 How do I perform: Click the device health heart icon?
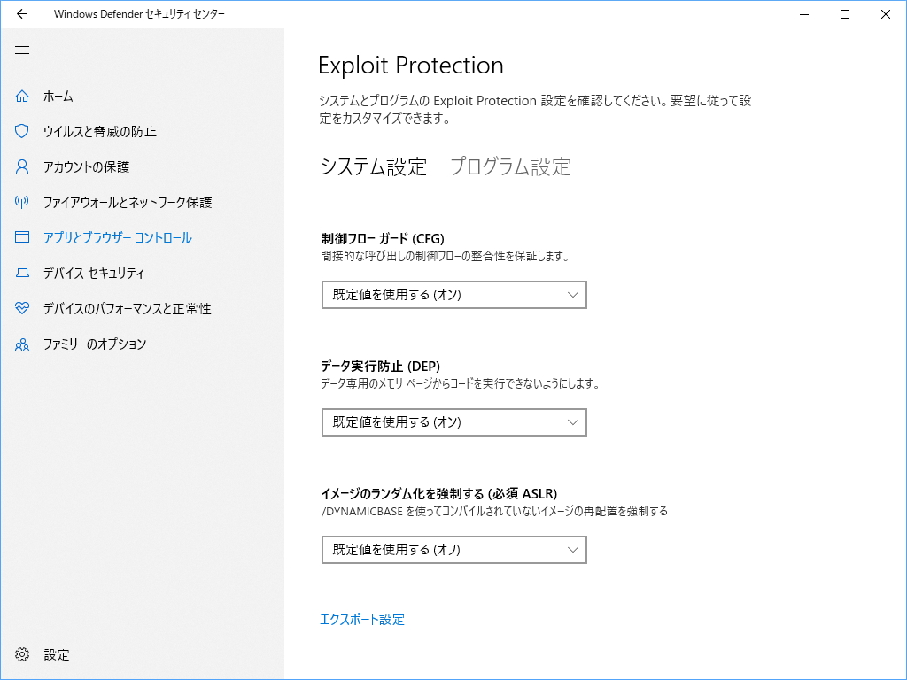pyautogui.click(x=22, y=308)
